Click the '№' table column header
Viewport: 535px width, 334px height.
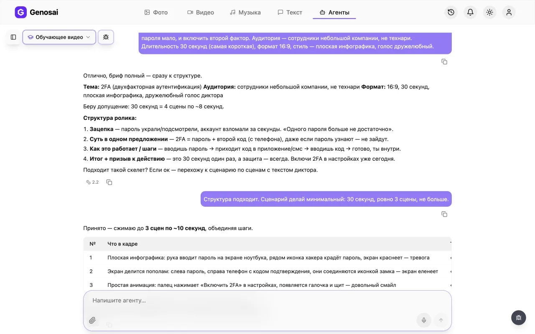point(93,244)
